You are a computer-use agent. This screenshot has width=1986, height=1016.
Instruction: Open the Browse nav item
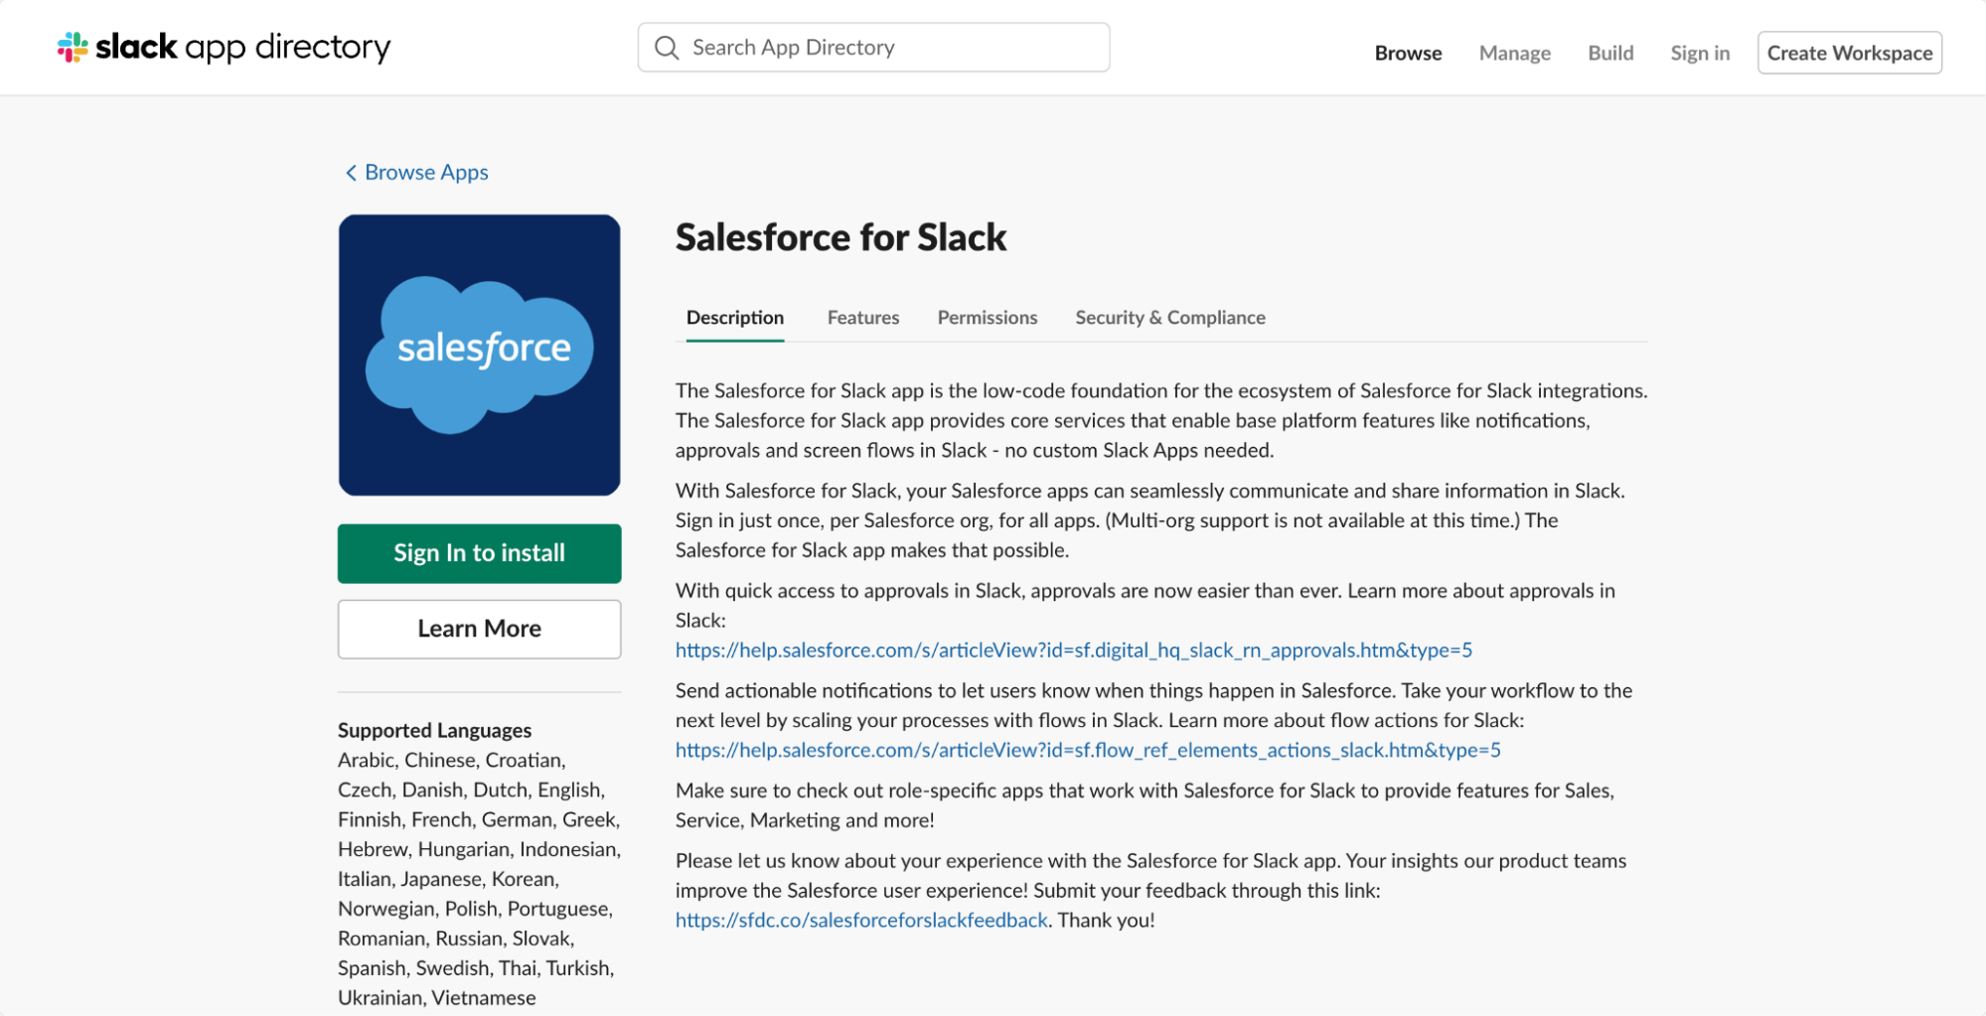coord(1408,53)
